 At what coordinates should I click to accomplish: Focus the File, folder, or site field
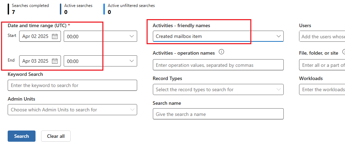click(x=322, y=65)
